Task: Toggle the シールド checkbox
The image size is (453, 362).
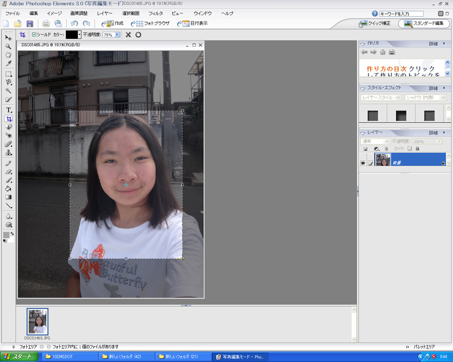Action: tap(34, 35)
